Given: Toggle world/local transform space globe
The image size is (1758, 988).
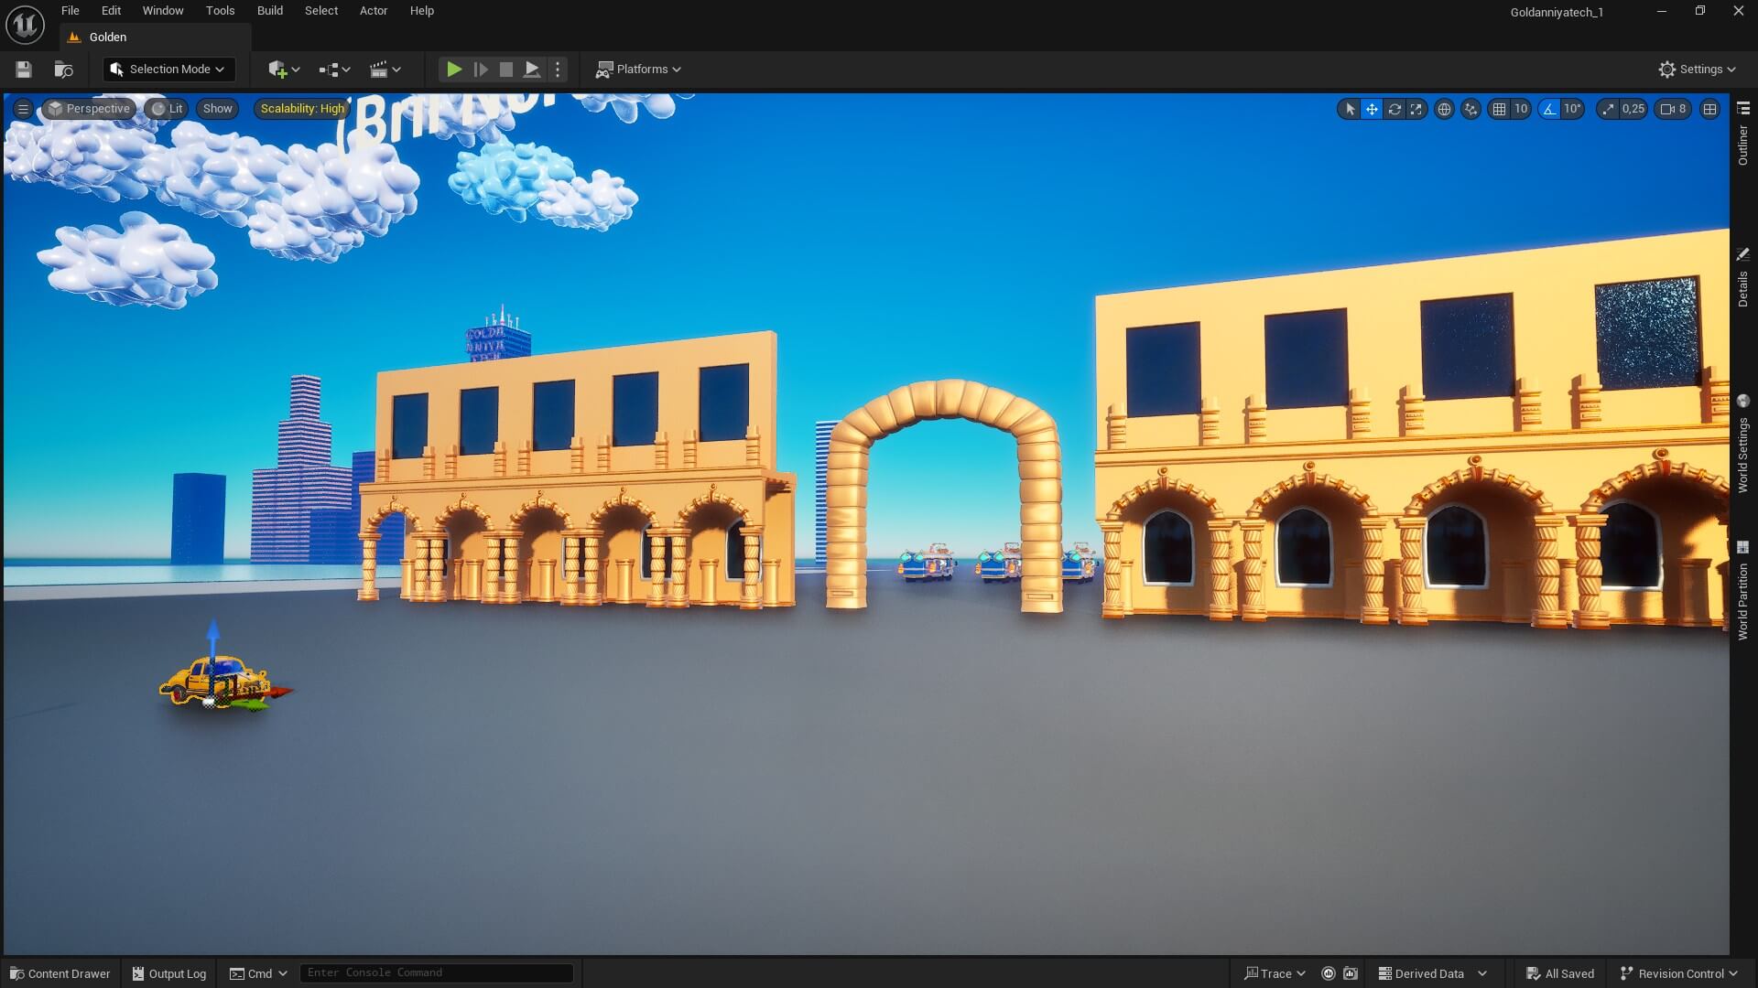Looking at the screenshot, I should coord(1444,108).
